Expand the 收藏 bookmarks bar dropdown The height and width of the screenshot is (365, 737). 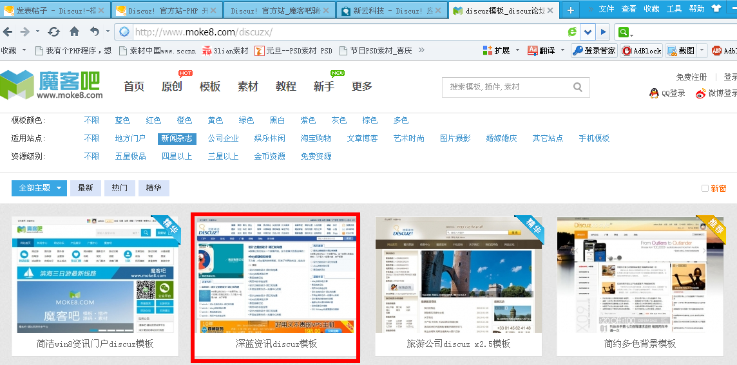[x=24, y=50]
